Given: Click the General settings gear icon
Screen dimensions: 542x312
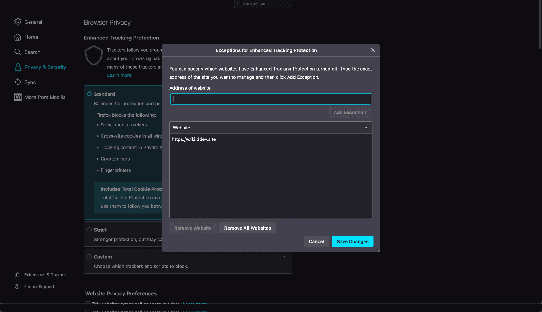Looking at the screenshot, I should pyautogui.click(x=18, y=22).
